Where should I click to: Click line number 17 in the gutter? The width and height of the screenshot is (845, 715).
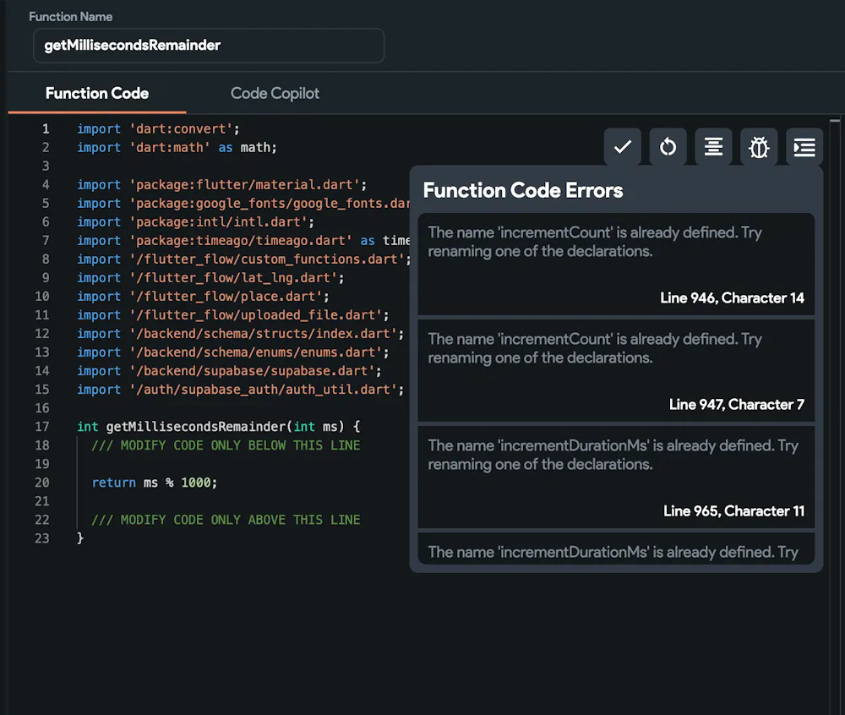point(42,427)
